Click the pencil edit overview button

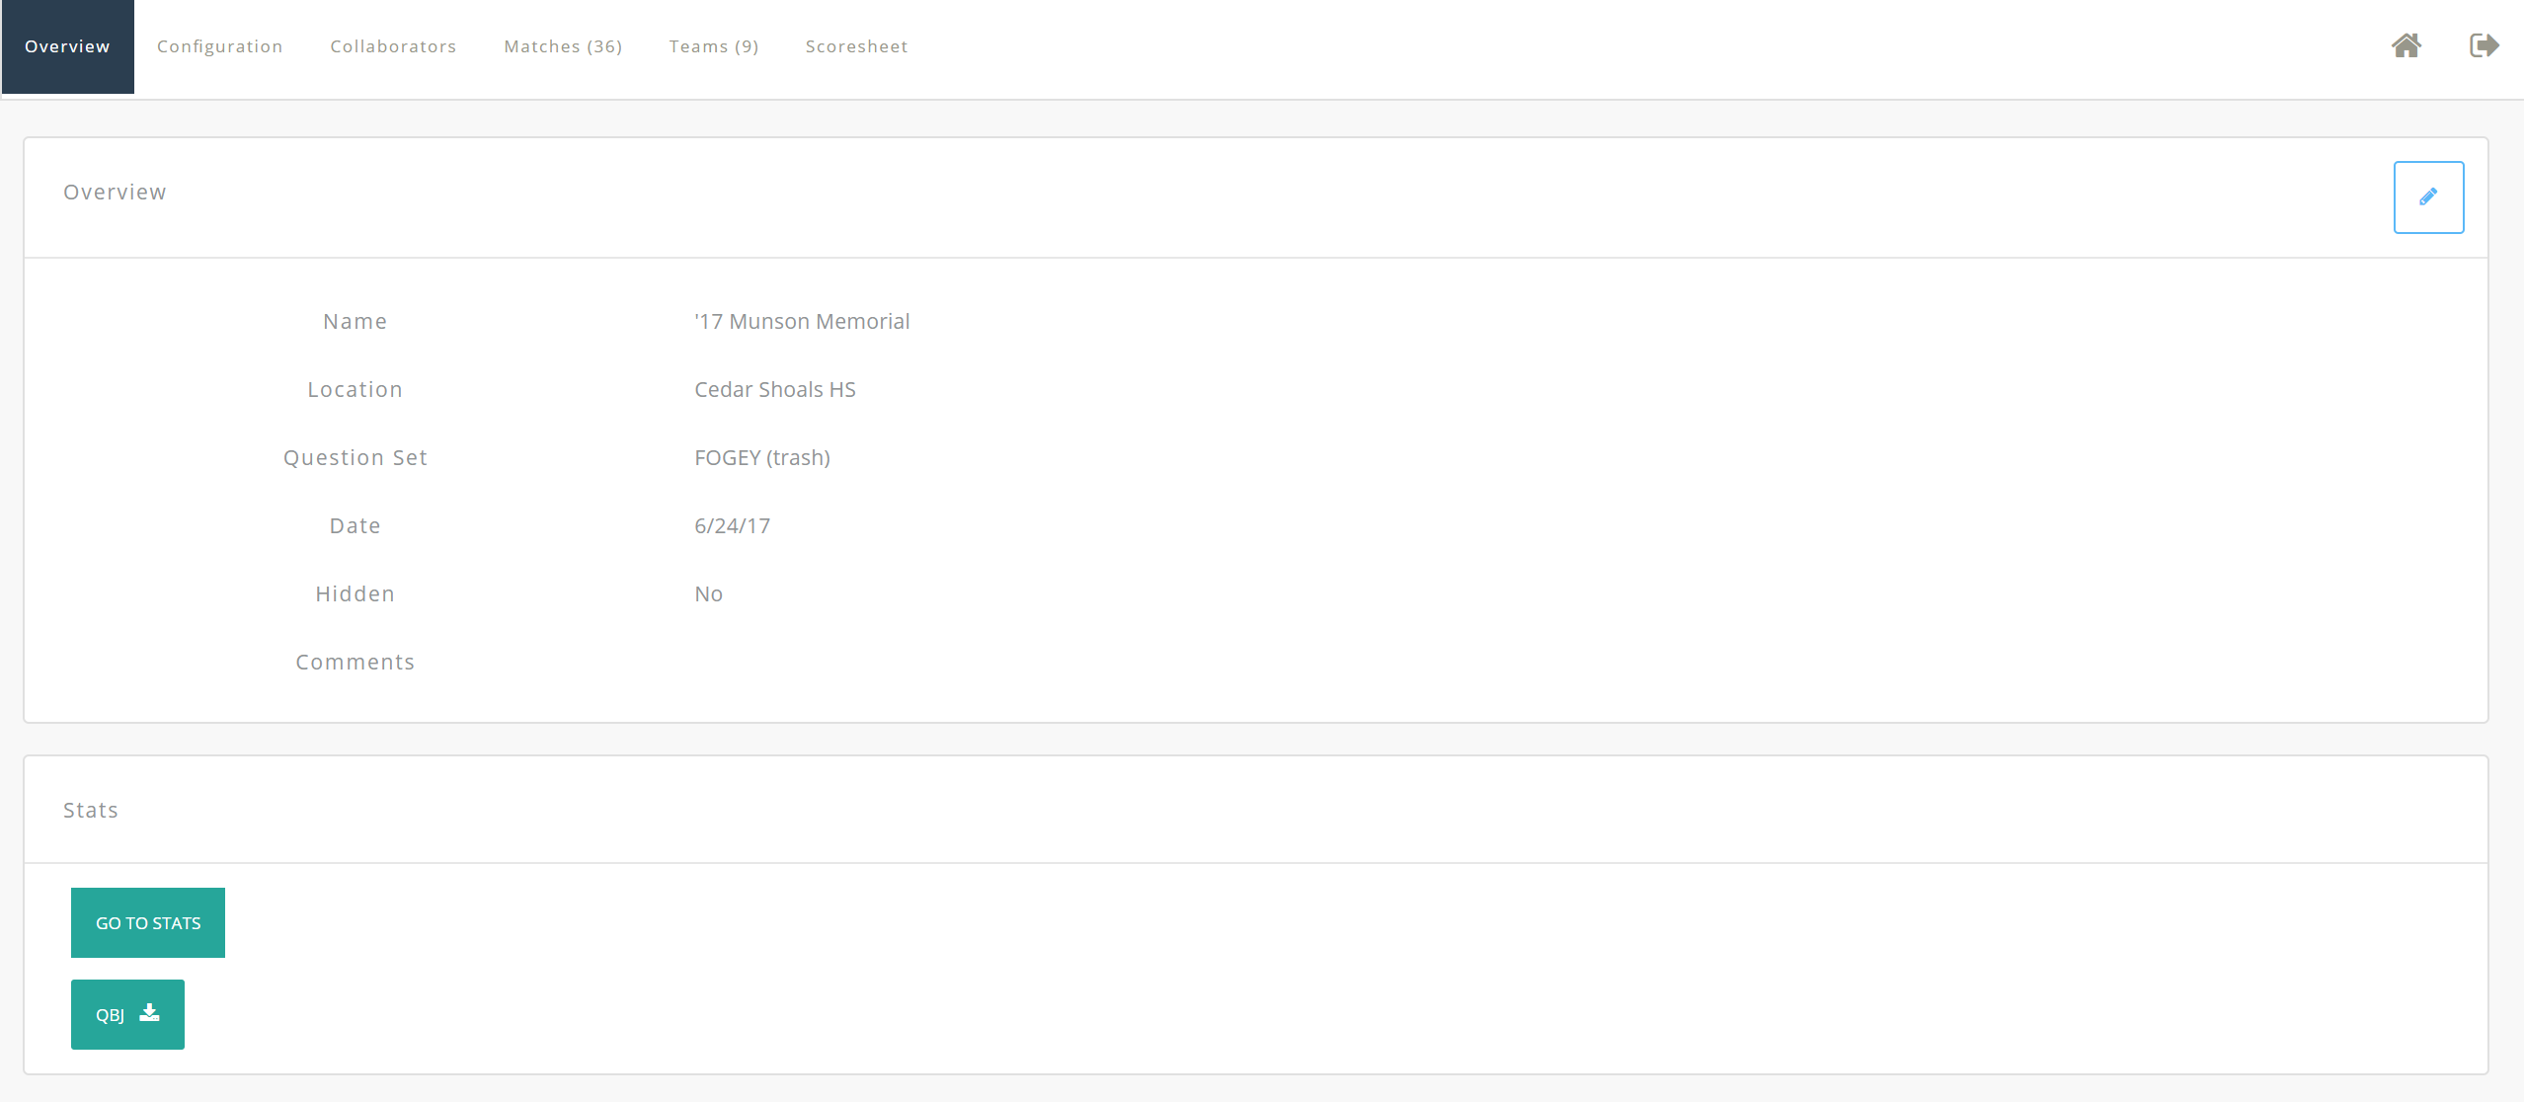(x=2428, y=197)
